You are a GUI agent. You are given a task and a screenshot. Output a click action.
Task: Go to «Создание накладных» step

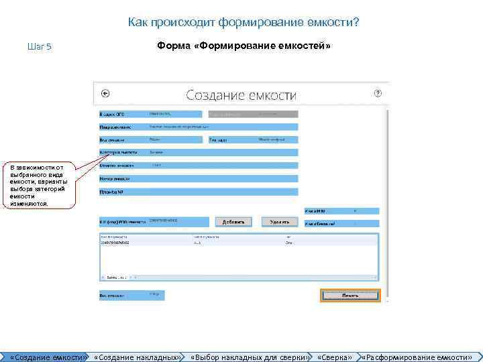click(x=136, y=357)
